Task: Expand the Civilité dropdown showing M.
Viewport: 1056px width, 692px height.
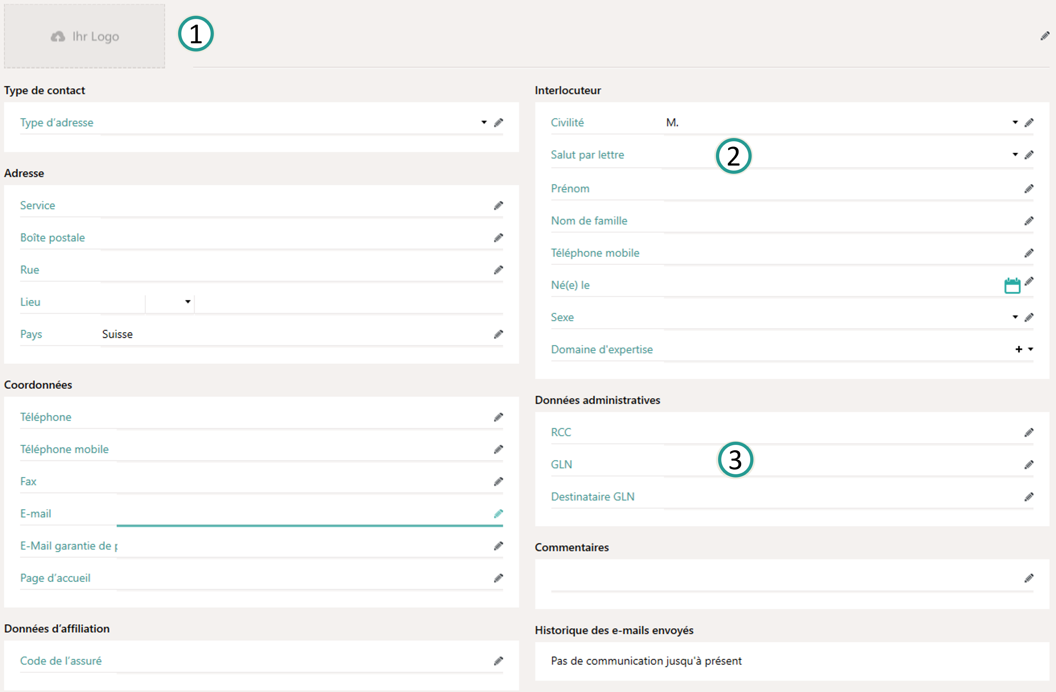Action: (x=1015, y=122)
